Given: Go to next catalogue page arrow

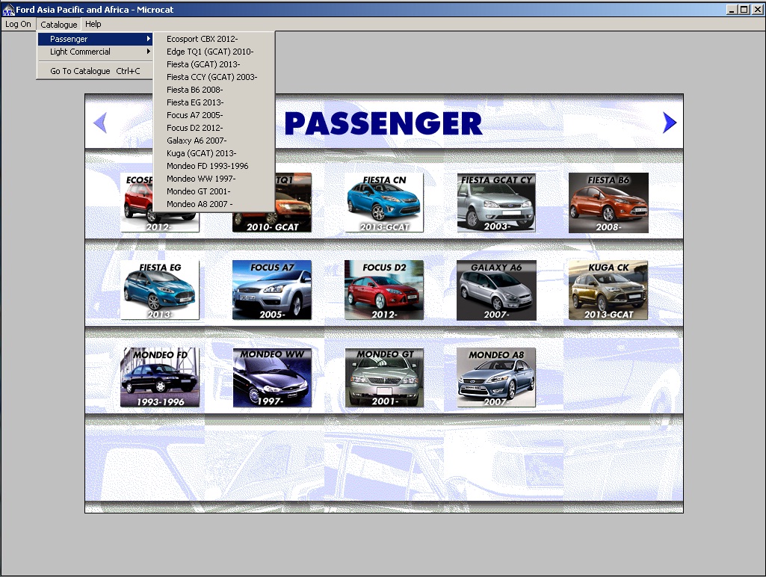Looking at the screenshot, I should coord(670,122).
